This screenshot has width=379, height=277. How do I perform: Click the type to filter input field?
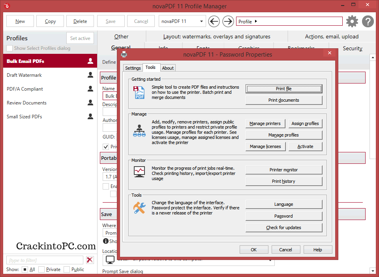click(45, 260)
